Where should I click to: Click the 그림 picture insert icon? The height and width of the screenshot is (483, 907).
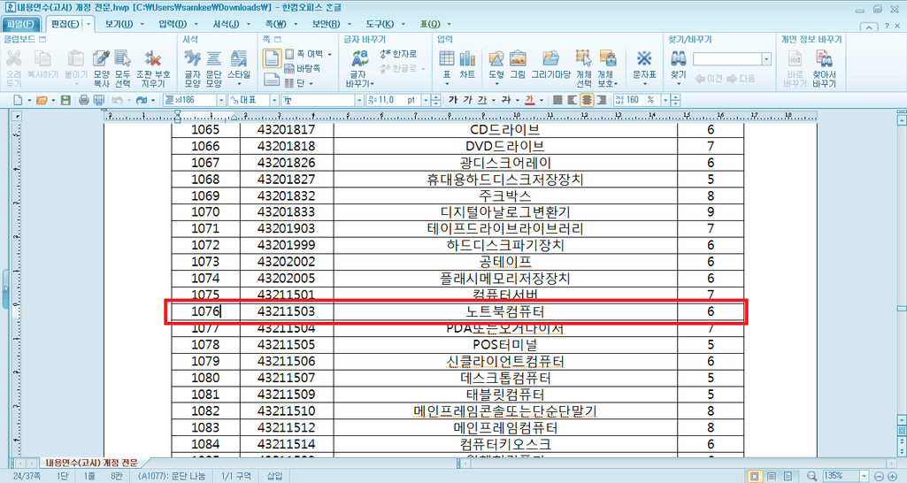click(x=517, y=65)
